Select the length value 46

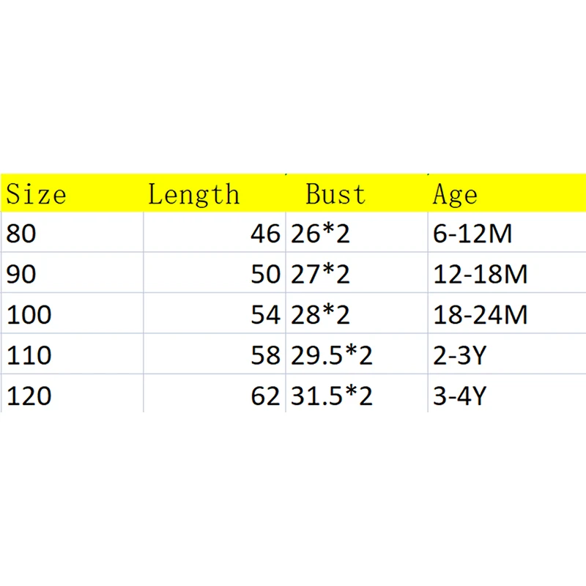click(265, 234)
